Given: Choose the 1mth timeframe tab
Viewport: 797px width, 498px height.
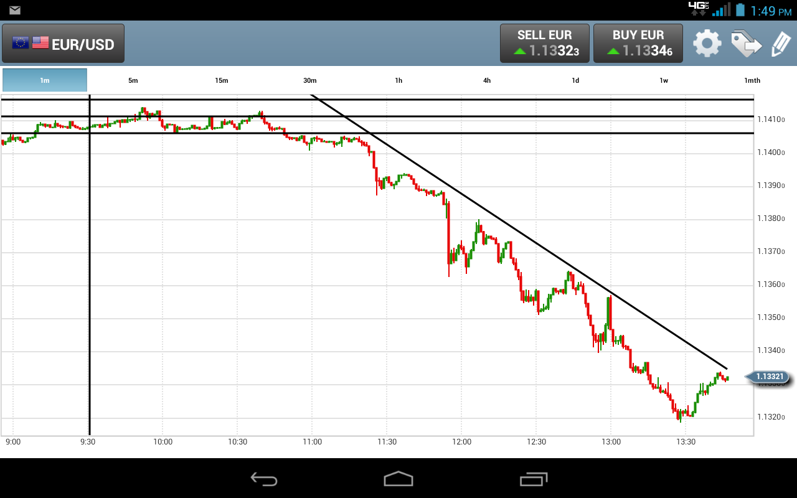Looking at the screenshot, I should [752, 80].
